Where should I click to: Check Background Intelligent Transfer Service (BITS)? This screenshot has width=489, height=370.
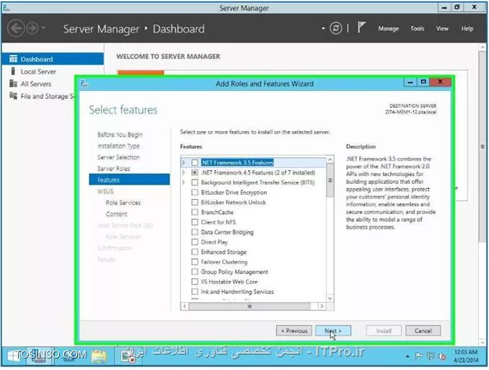point(195,182)
